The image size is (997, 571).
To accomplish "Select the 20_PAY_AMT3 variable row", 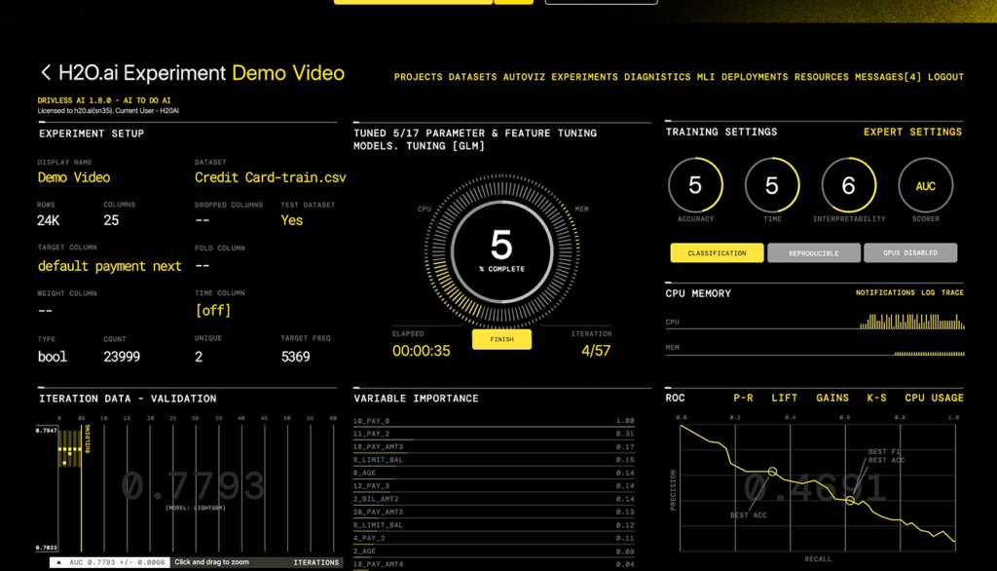I will 494,512.
